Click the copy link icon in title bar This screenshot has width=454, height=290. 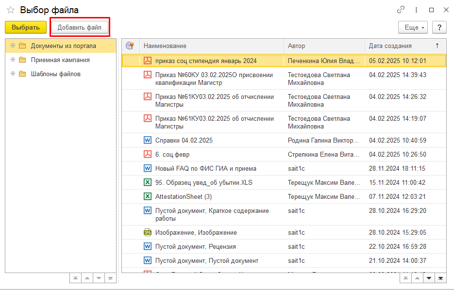(x=401, y=10)
